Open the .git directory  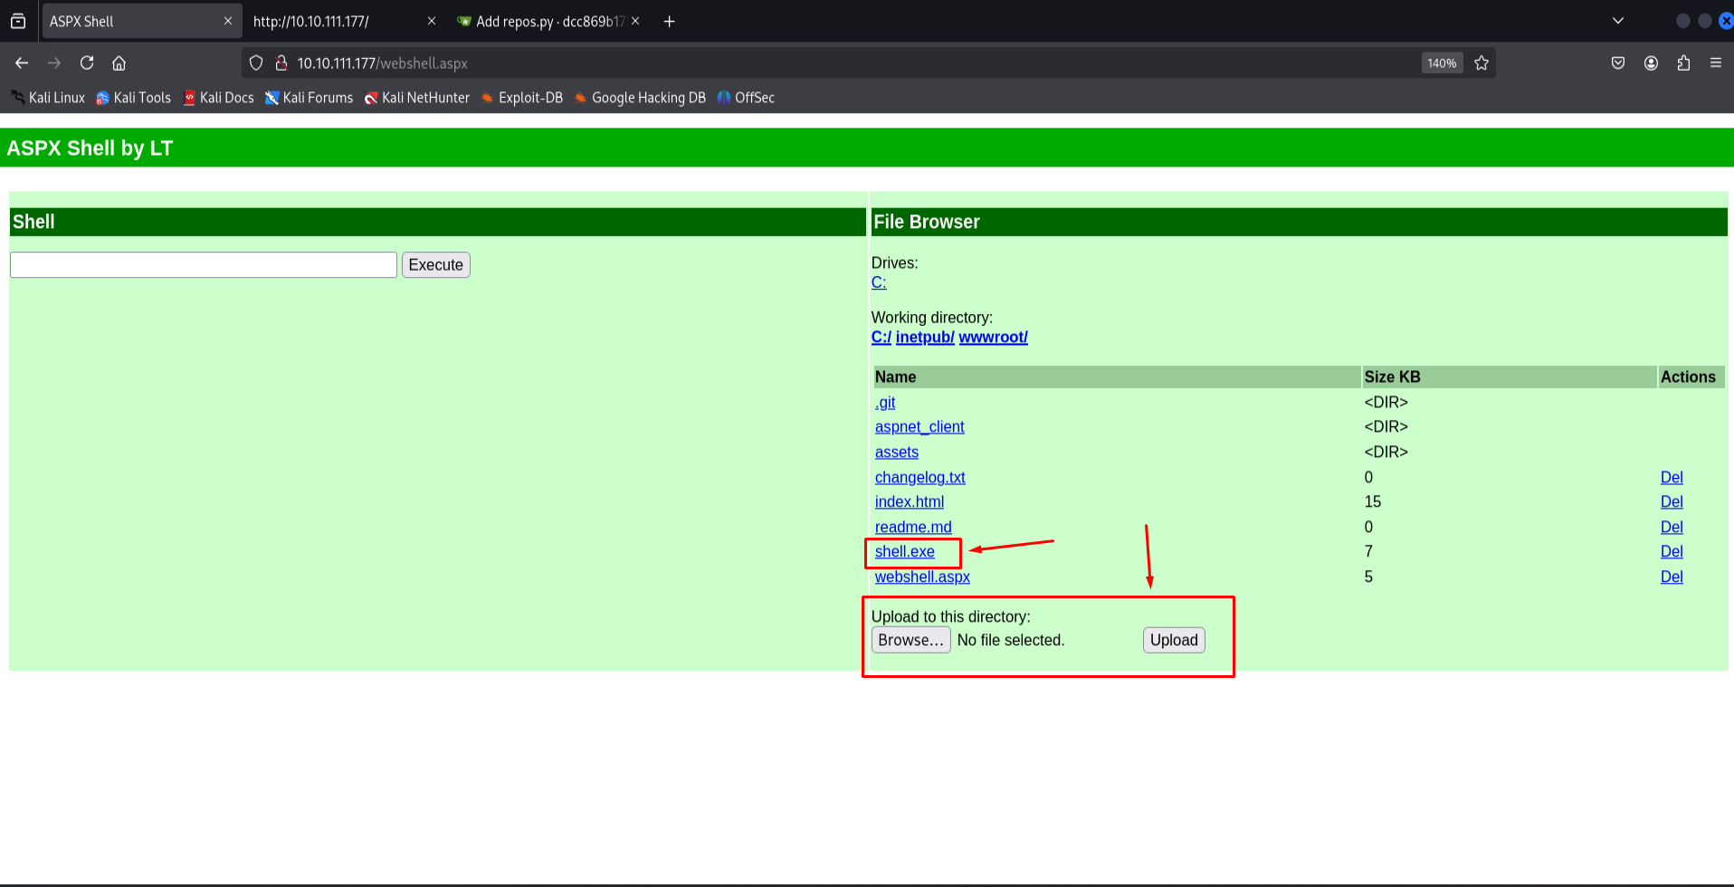(x=885, y=402)
